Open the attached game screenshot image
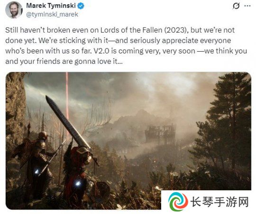 tap(128, 141)
